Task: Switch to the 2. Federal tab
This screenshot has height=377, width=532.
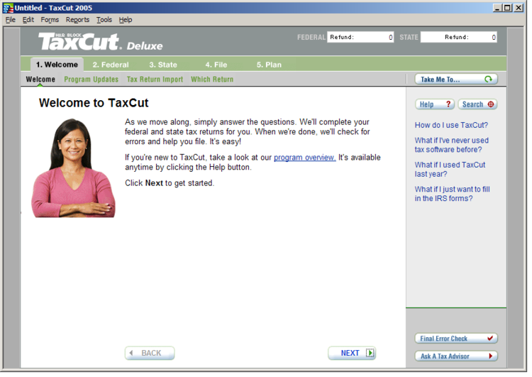Action: [111, 65]
